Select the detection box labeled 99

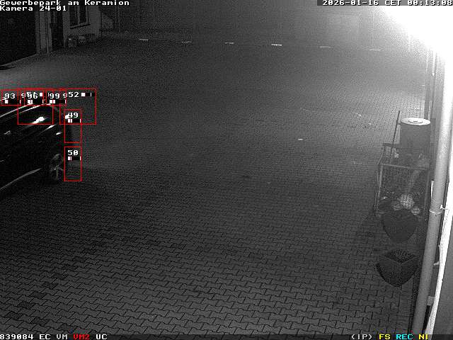[x=55, y=97]
